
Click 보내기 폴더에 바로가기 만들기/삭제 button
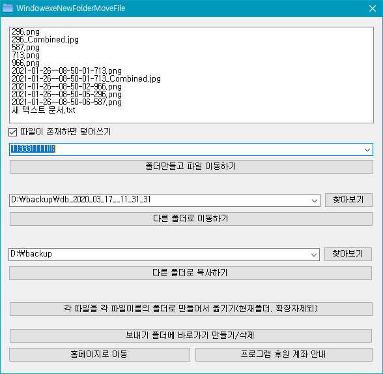[x=191, y=335]
